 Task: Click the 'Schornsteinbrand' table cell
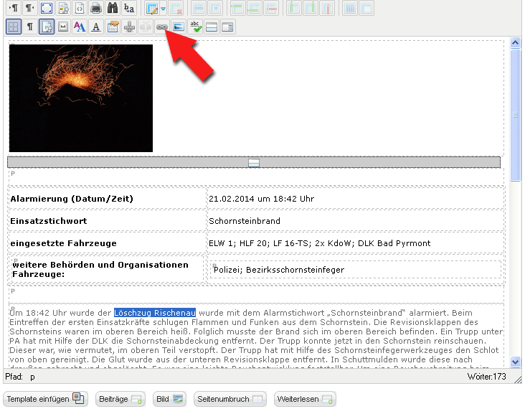click(356, 221)
